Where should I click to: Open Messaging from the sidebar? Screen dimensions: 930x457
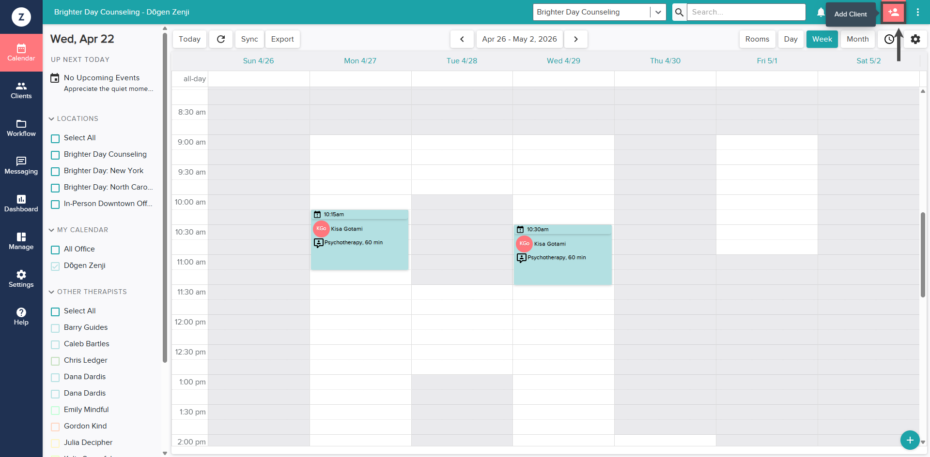pos(21,166)
